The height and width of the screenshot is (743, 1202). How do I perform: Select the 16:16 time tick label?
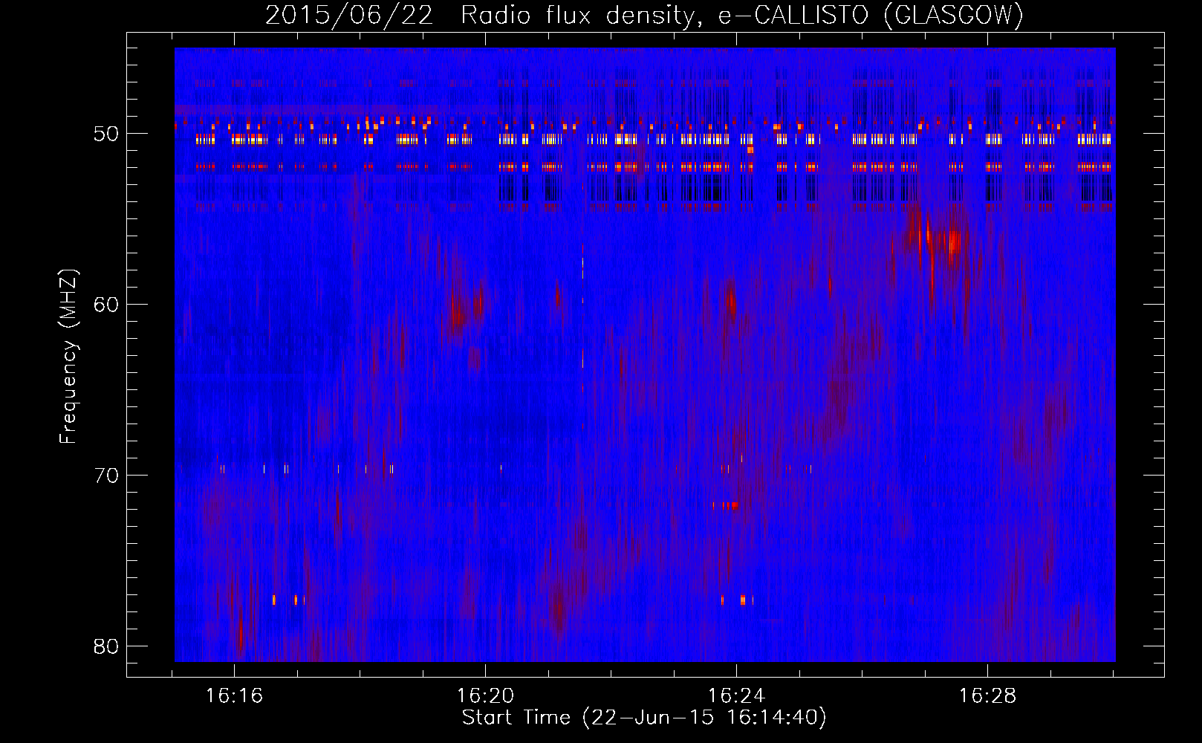point(235,696)
